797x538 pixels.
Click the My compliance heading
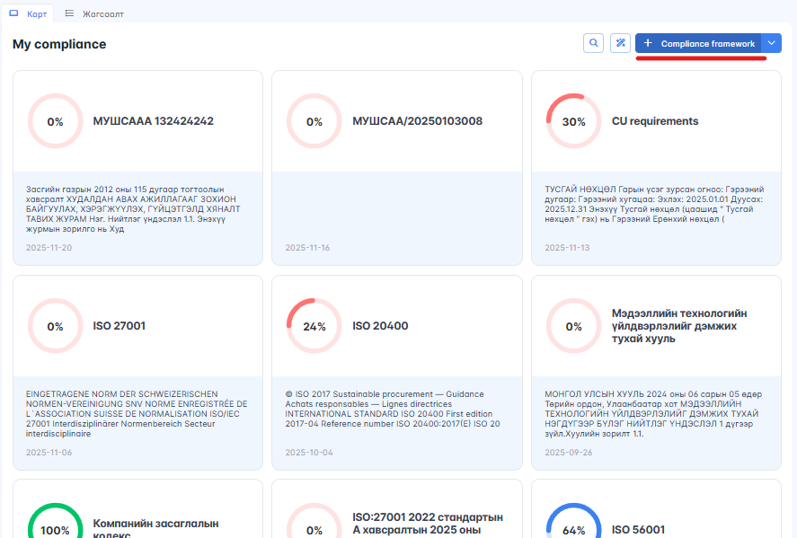click(x=59, y=44)
